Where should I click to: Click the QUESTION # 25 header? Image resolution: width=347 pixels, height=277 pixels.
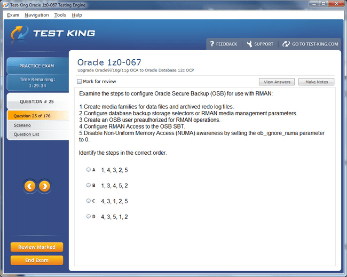(38, 101)
